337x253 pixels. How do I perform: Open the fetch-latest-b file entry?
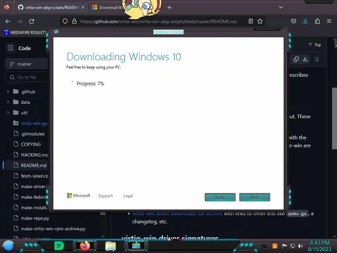point(34,176)
